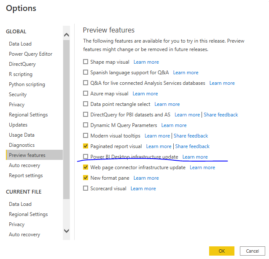Enable Data point rectangle select
Image resolution: width=269 pixels, height=259 pixels.
(86, 104)
